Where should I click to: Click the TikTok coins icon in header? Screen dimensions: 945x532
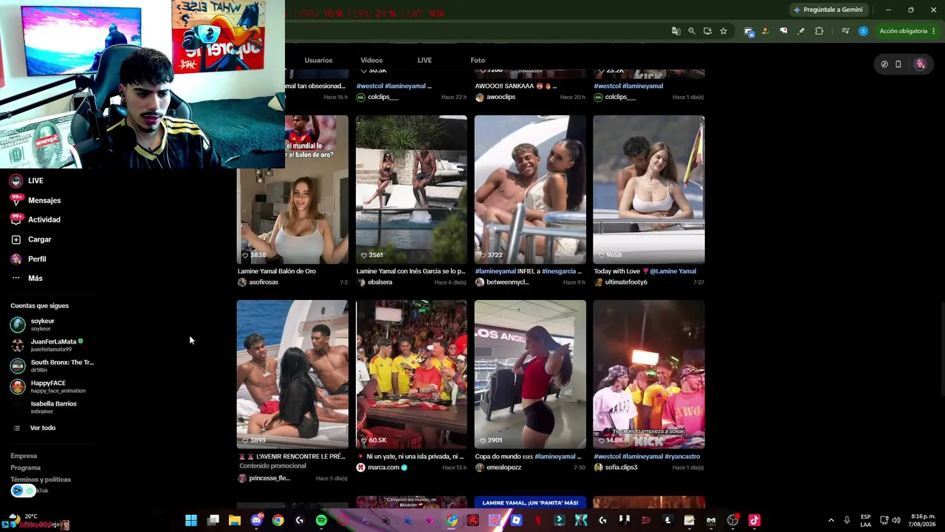click(x=884, y=64)
